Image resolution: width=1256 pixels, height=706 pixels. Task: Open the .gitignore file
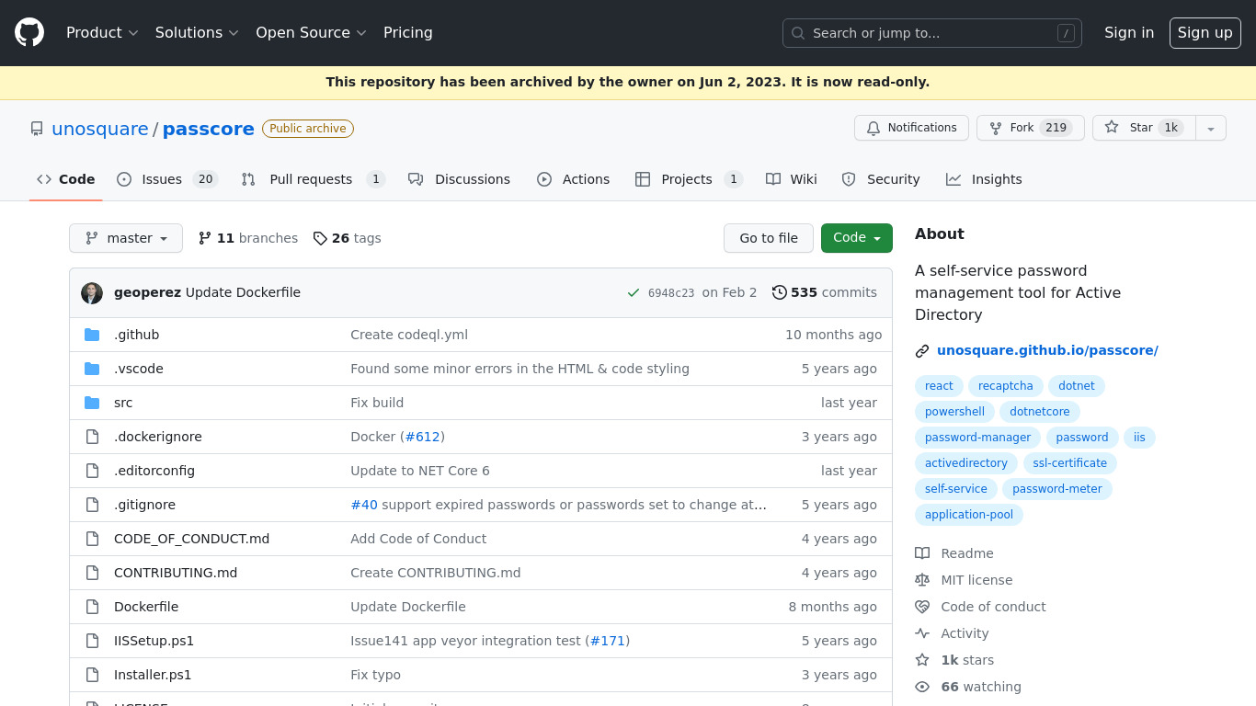(x=144, y=505)
